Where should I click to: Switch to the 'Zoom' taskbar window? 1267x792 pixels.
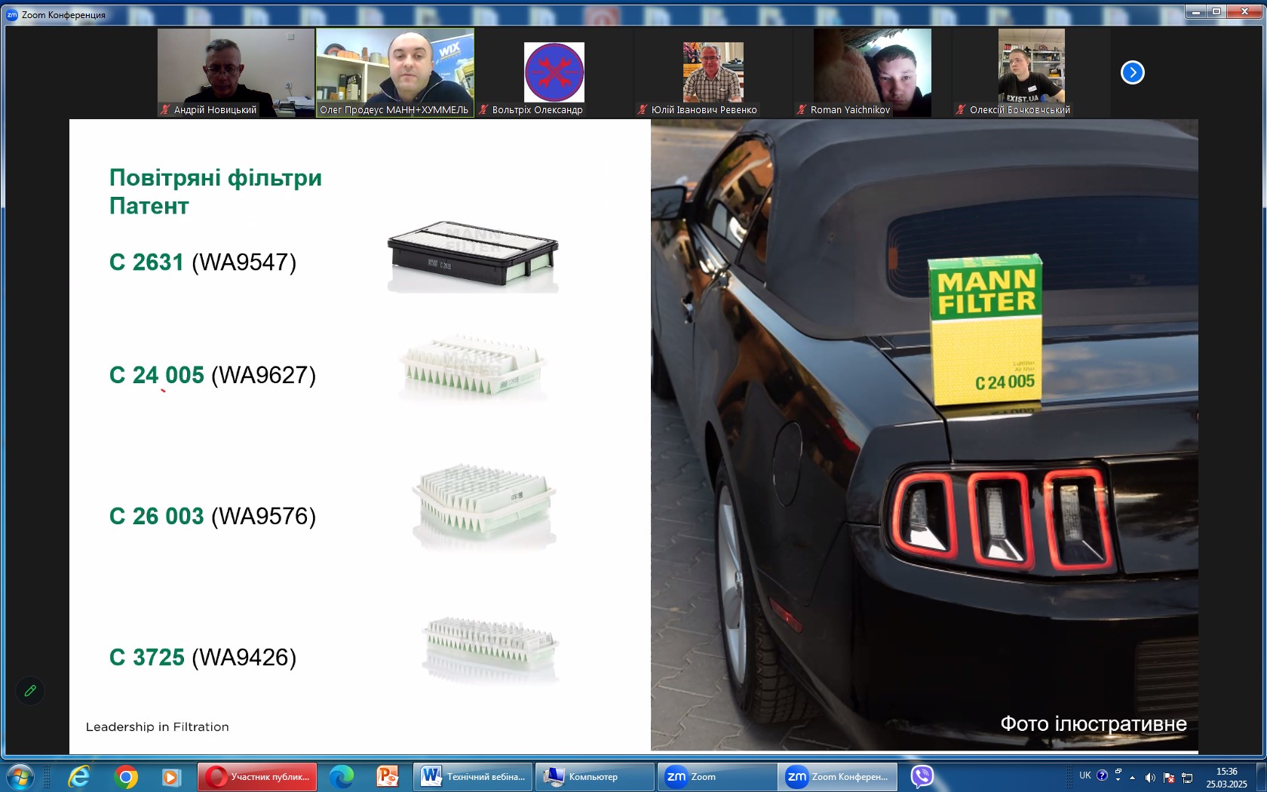pos(717,776)
